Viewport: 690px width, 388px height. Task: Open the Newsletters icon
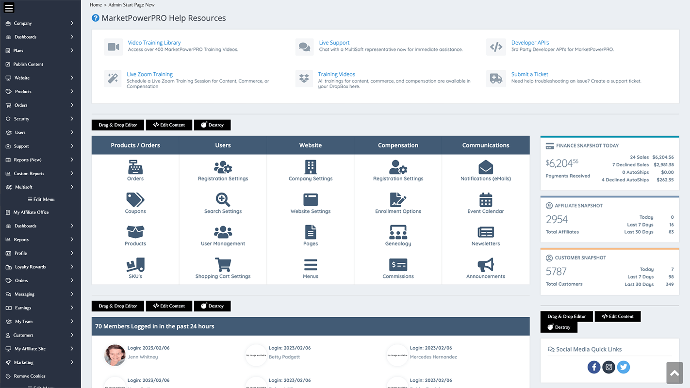point(486,232)
